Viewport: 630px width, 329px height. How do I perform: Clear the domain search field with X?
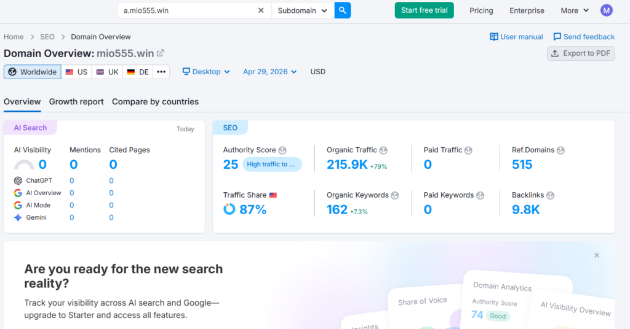click(261, 10)
